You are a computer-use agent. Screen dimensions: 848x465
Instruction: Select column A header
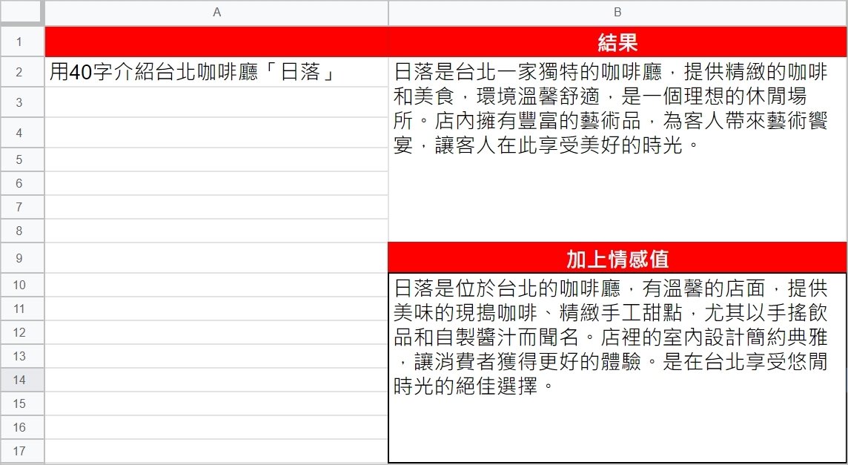pos(216,13)
